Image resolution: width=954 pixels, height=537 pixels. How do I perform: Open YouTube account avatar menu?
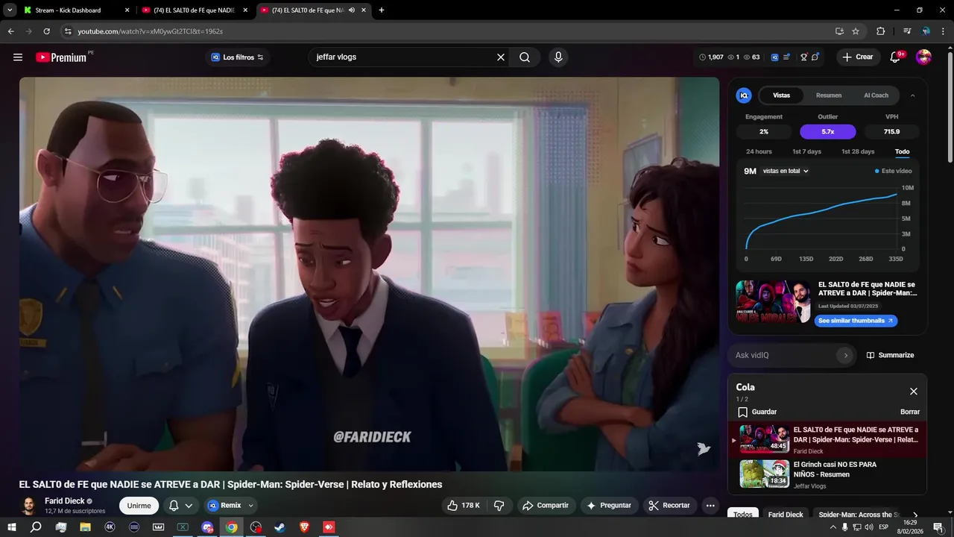pyautogui.click(x=923, y=57)
